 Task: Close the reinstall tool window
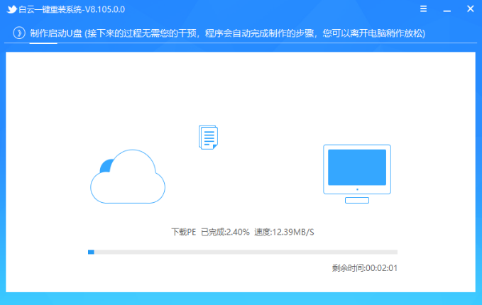click(x=469, y=10)
